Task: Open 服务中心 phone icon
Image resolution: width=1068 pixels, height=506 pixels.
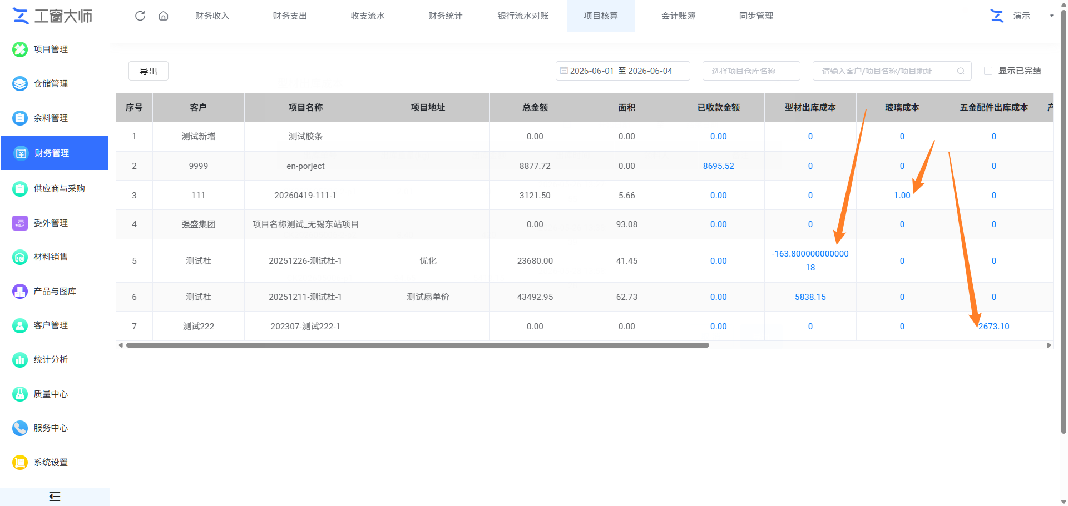Action: pyautogui.click(x=20, y=428)
